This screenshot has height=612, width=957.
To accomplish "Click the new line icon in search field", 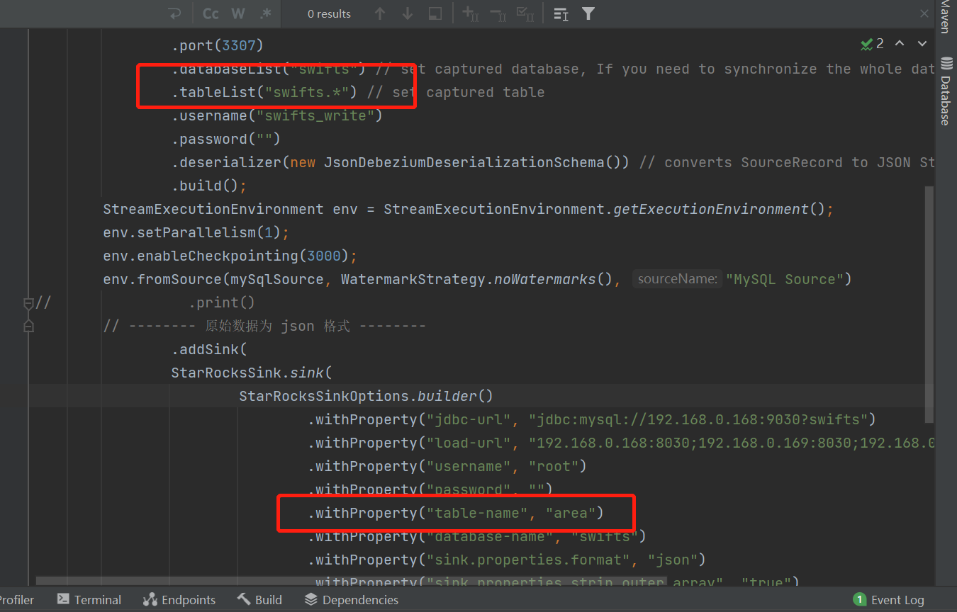I will click(x=174, y=13).
